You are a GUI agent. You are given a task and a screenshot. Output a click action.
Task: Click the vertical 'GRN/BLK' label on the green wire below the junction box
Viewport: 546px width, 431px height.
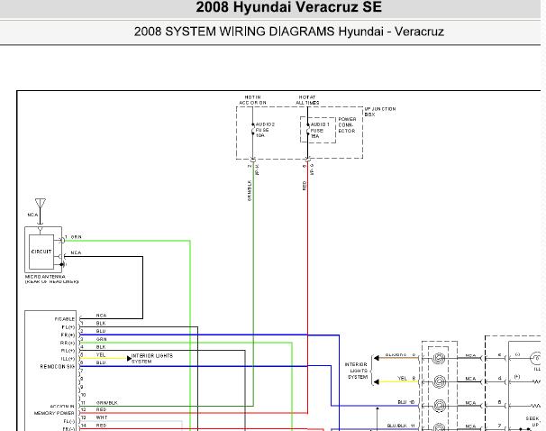click(x=250, y=190)
